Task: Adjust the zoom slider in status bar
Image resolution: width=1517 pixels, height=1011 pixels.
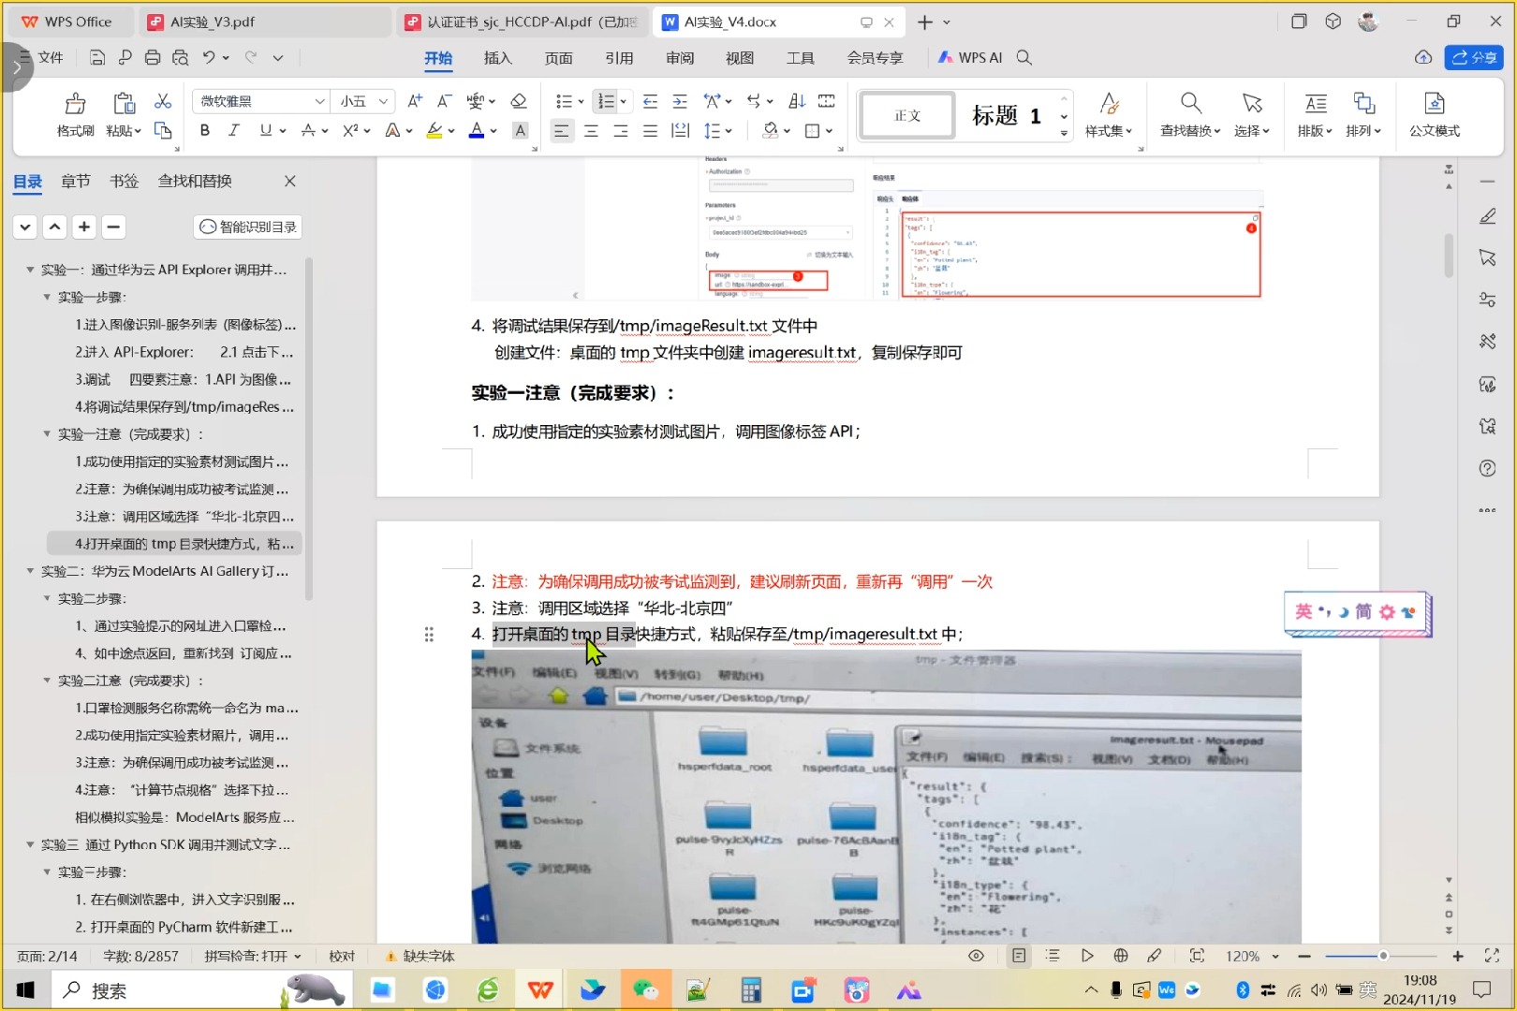Action: pos(1382,956)
